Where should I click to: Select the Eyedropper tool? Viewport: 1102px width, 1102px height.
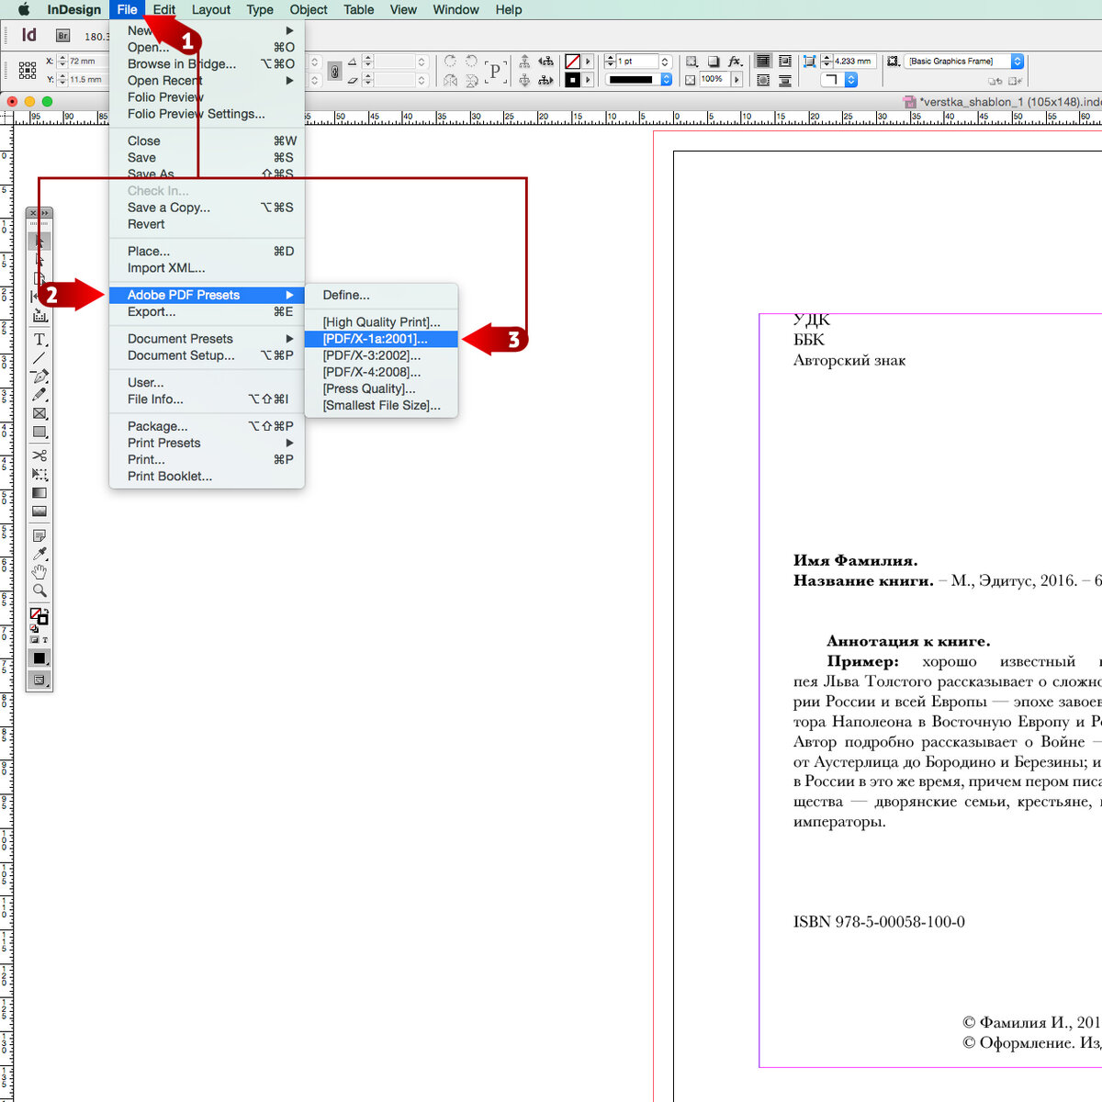(39, 553)
